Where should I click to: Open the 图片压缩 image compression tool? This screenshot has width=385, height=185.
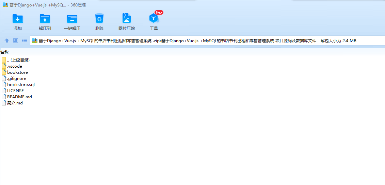coord(126,18)
